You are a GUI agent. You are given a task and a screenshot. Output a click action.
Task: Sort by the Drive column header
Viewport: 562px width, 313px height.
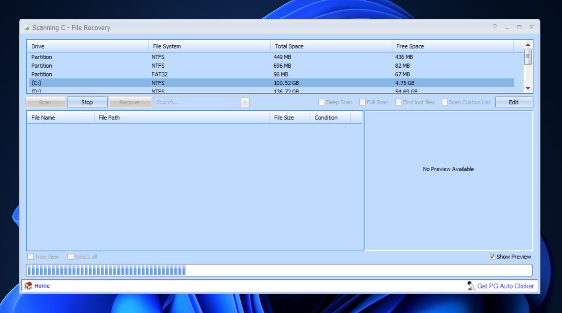(88, 46)
